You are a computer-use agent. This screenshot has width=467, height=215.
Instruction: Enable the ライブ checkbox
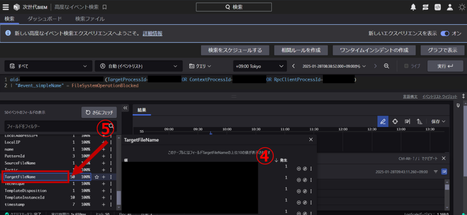406,66
